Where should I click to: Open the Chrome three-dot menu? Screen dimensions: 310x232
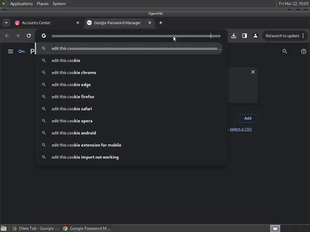(x=303, y=36)
